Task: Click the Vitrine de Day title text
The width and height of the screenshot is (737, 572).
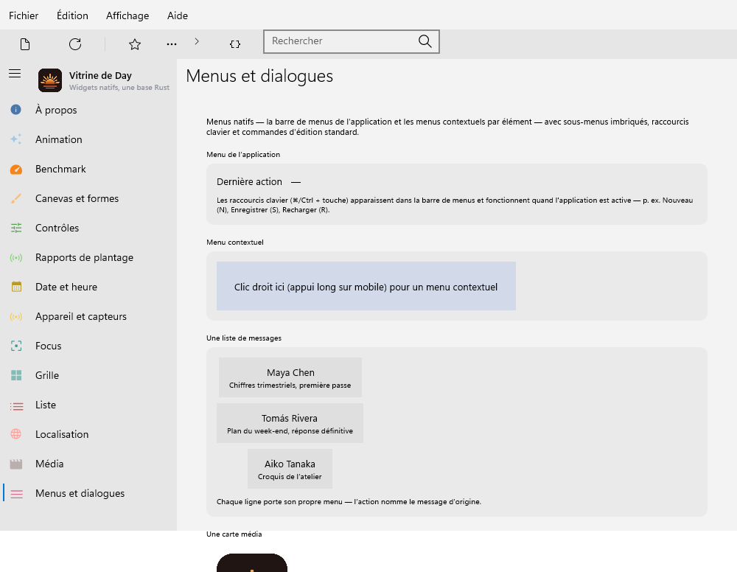Action: click(x=100, y=76)
